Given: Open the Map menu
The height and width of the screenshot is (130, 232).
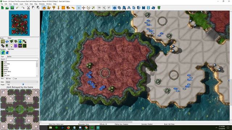Looking at the screenshot, I should pos(36,4).
